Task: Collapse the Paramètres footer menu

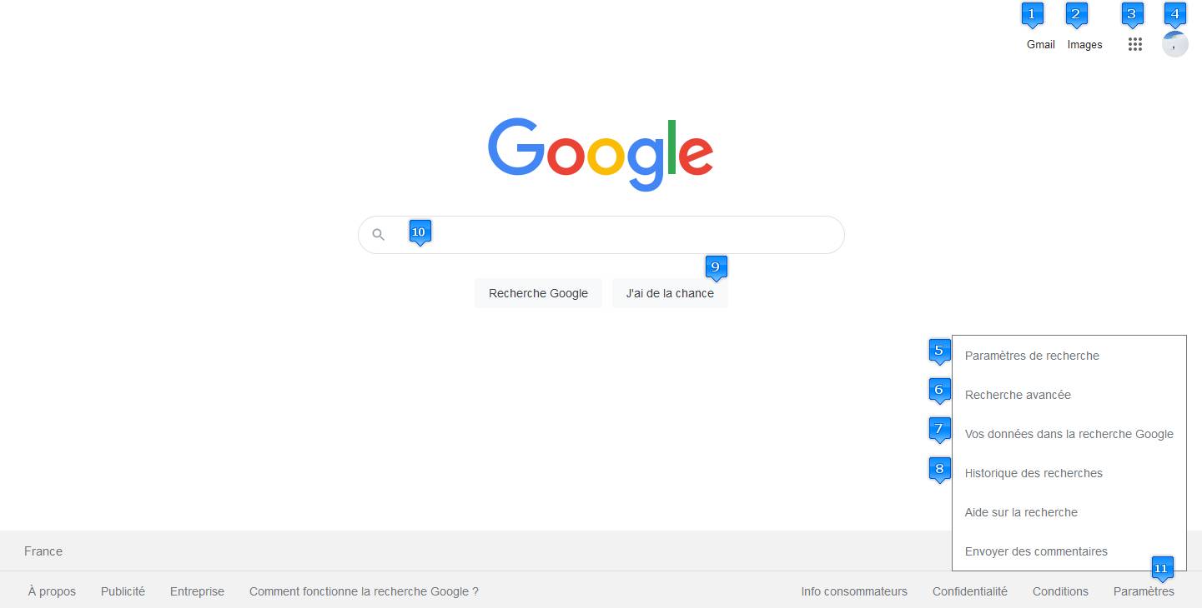Action: coord(1144,591)
